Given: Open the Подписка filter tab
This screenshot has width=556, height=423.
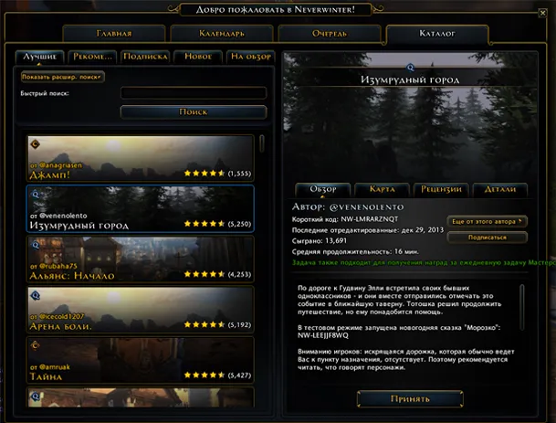Looking at the screenshot, I should click(145, 57).
